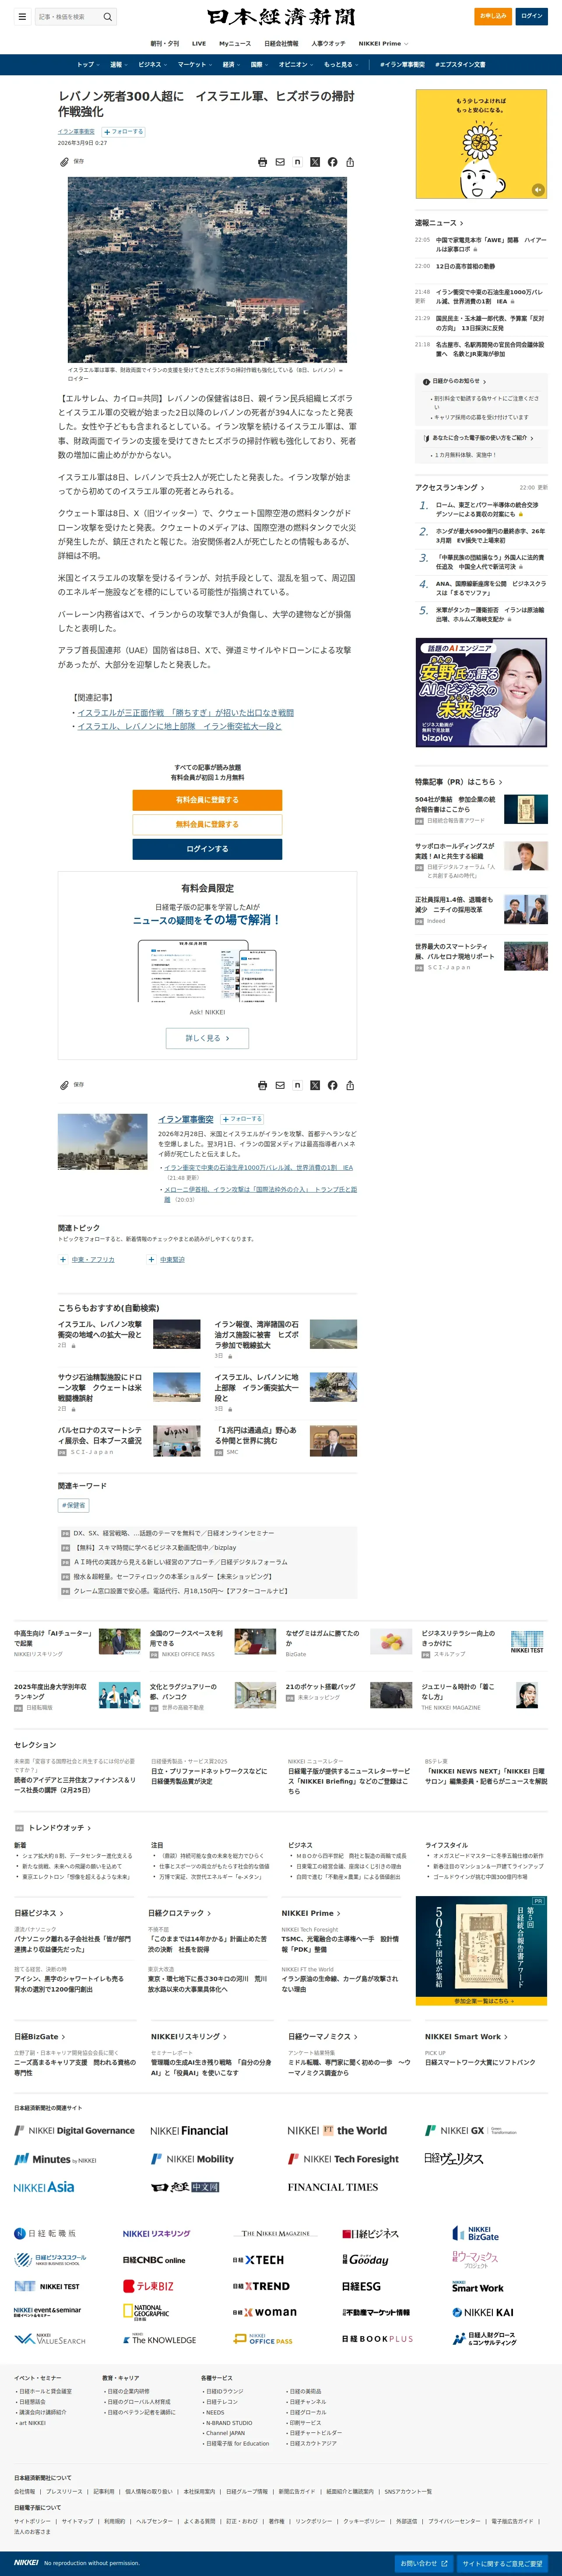Image resolution: width=562 pixels, height=2576 pixels.
Task: Print the article using the printer icon under the headline
Action: click(262, 162)
